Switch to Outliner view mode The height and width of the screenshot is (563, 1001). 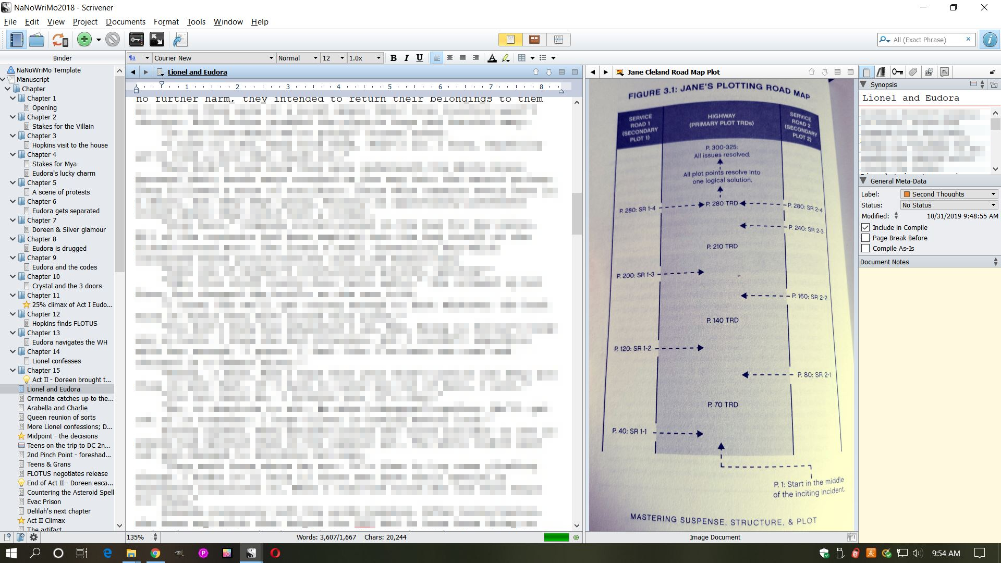click(x=558, y=40)
